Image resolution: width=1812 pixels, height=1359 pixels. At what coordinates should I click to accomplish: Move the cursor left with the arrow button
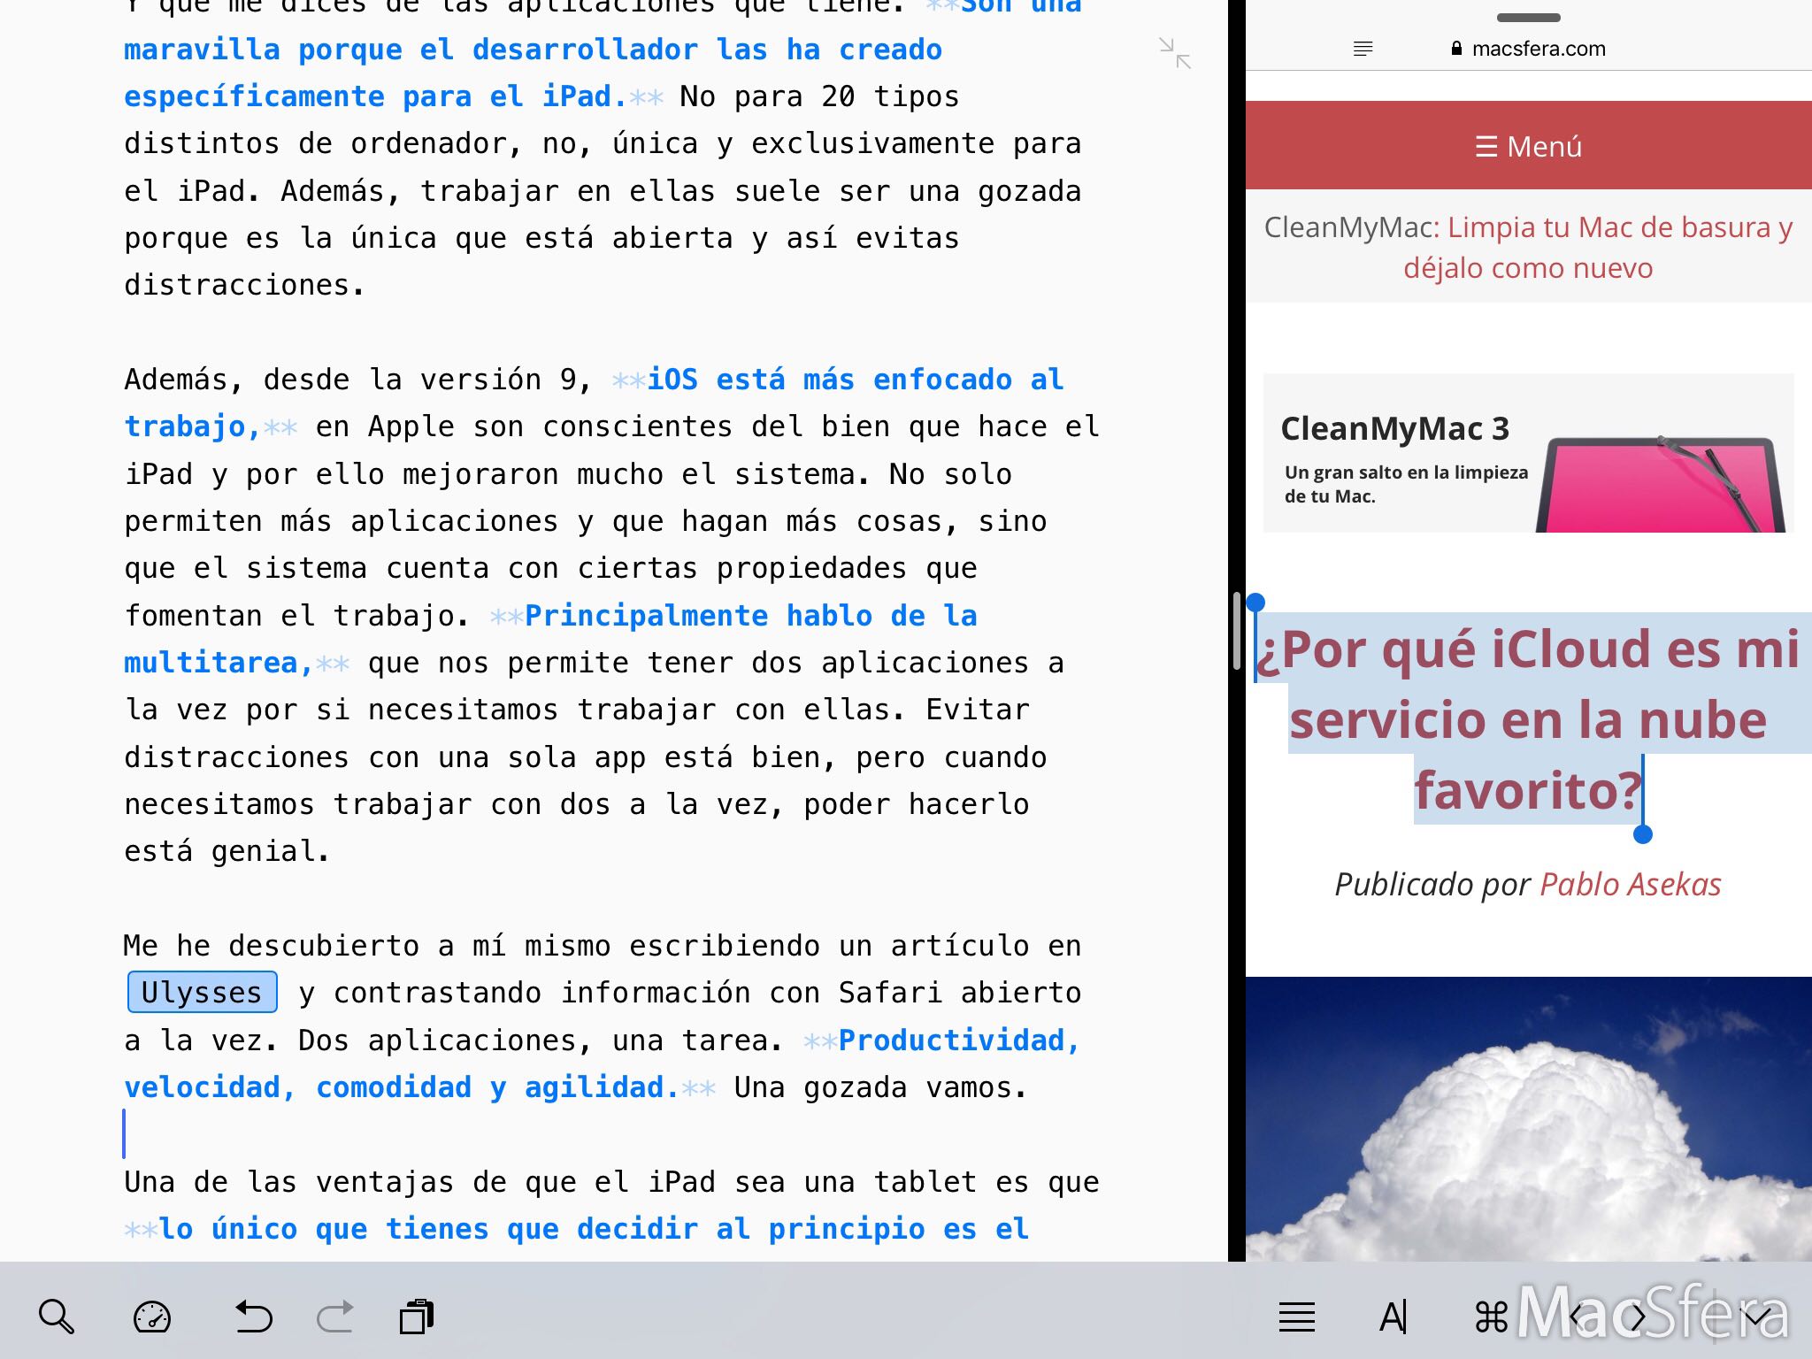coord(1576,1317)
